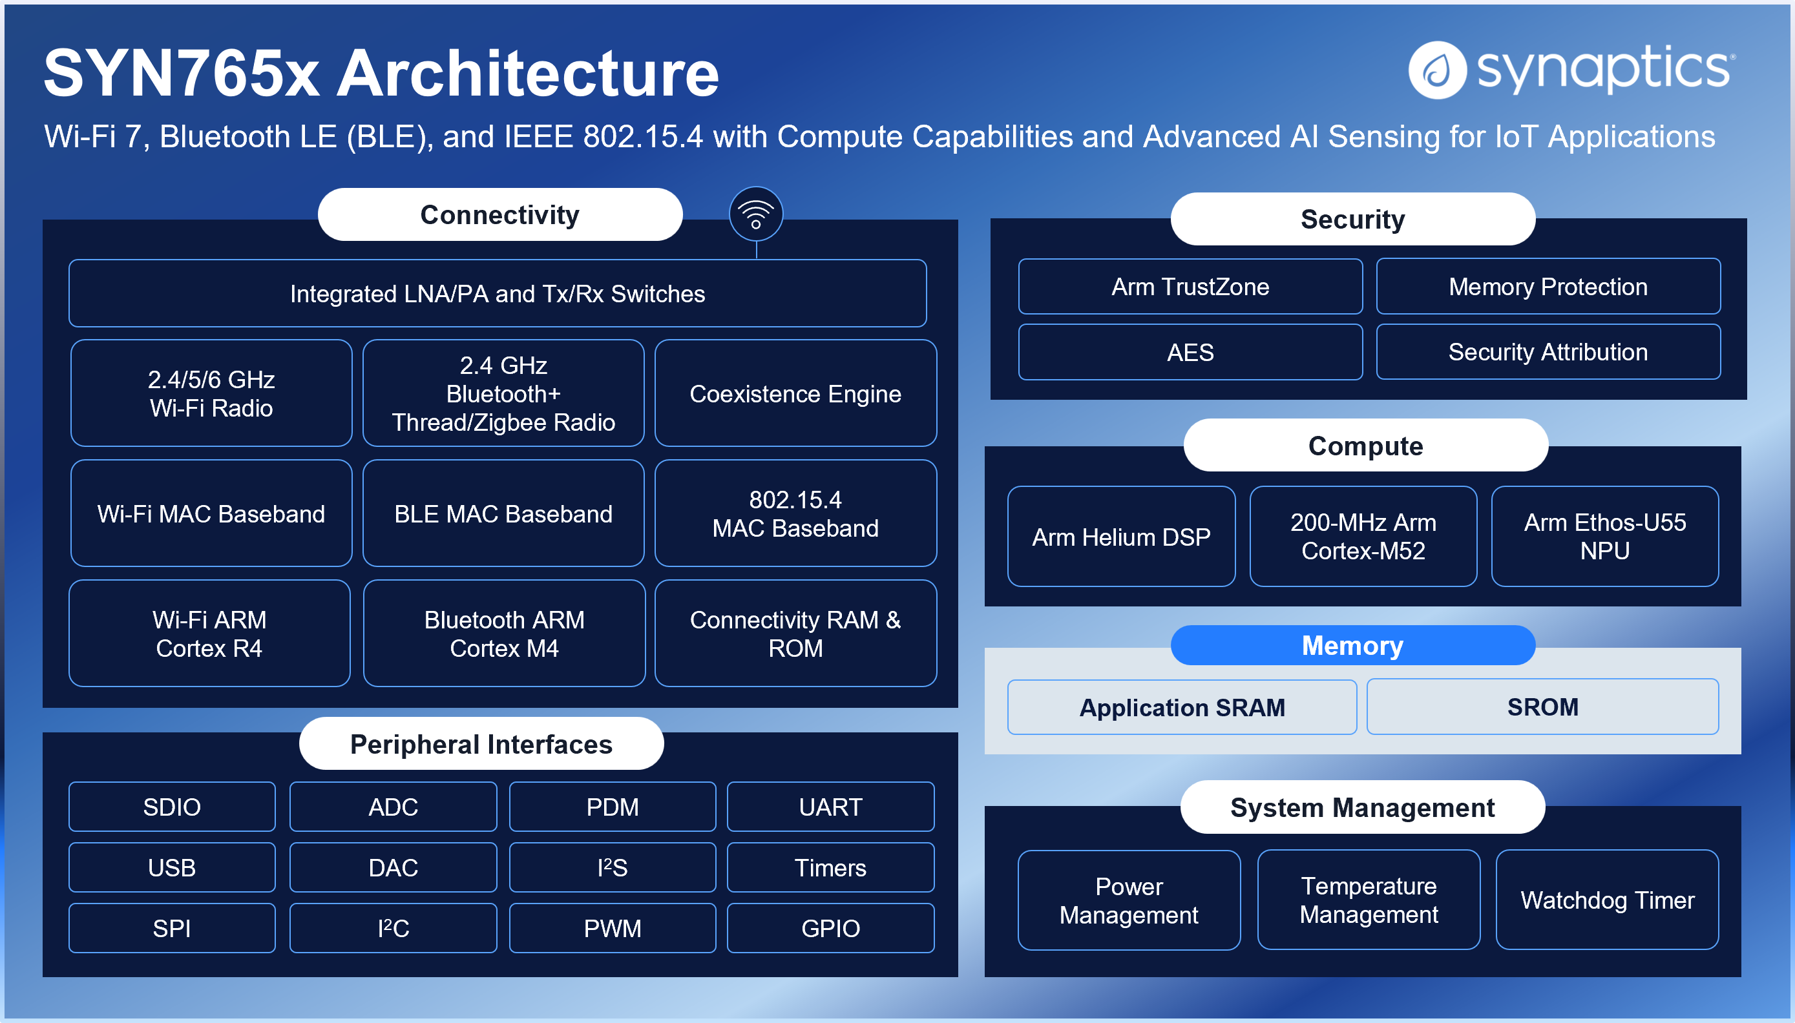Click the Wi-Fi signal icon
This screenshot has height=1023, width=1795.
(755, 214)
